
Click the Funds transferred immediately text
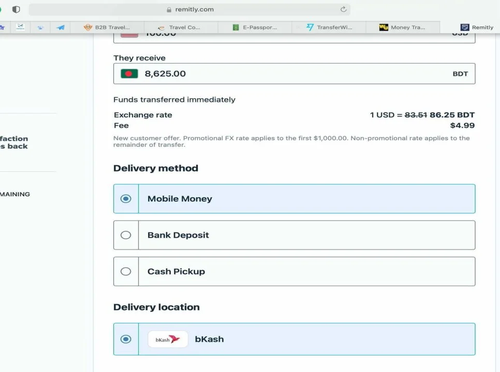pyautogui.click(x=174, y=100)
